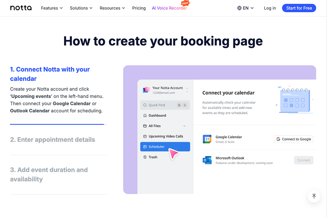Click the Dashboard home icon

coord(145,115)
